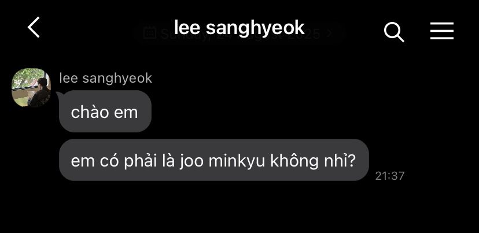Search within this conversation

[394, 32]
